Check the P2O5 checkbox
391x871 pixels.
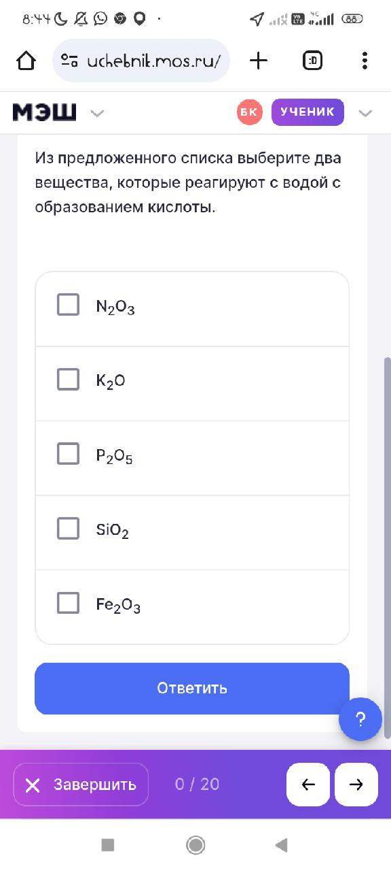(x=68, y=454)
